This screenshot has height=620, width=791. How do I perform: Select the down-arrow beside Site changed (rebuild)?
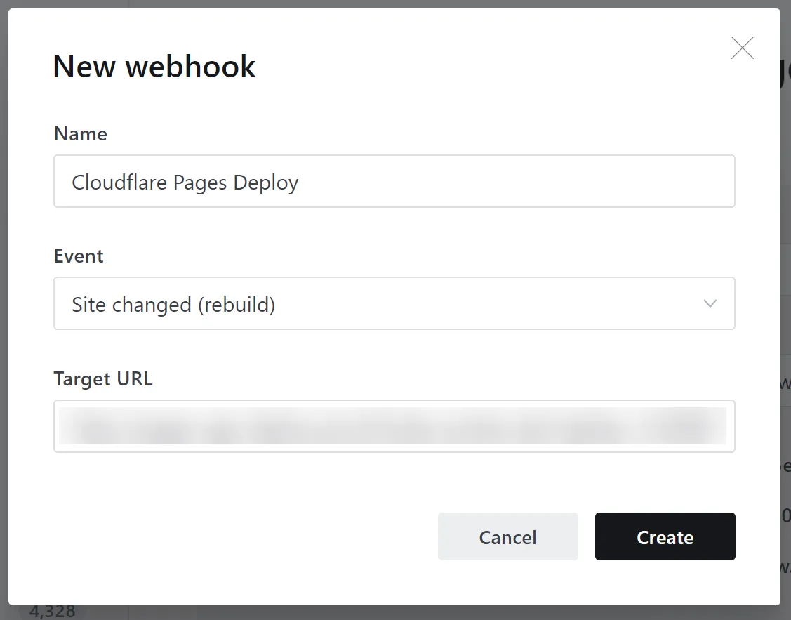click(x=710, y=303)
